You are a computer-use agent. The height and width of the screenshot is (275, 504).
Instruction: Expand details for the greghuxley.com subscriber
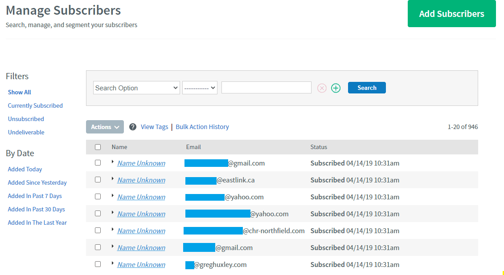pyautogui.click(x=112, y=264)
